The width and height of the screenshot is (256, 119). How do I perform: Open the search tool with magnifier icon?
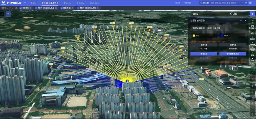pyautogui.click(x=8, y=14)
